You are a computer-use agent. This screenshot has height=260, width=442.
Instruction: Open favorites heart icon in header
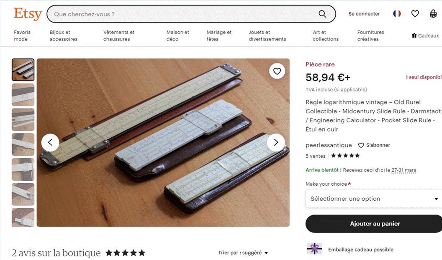coord(415,13)
